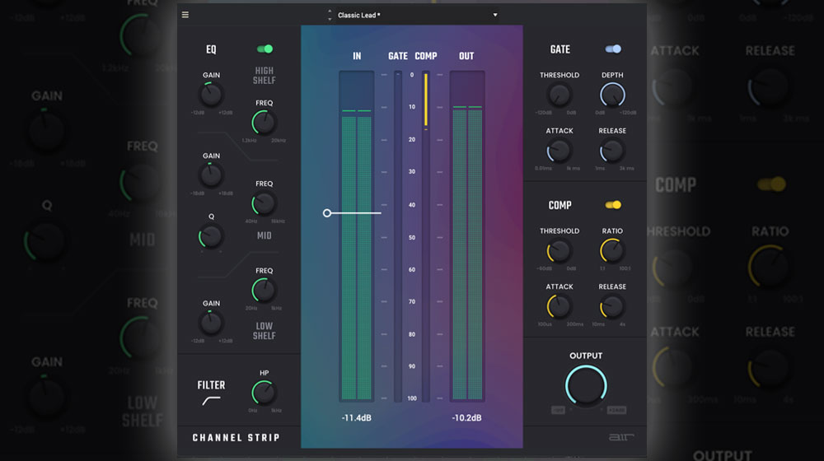Image resolution: width=824 pixels, height=461 pixels.
Task: Click the HP filter frequency knob
Action: (264, 393)
